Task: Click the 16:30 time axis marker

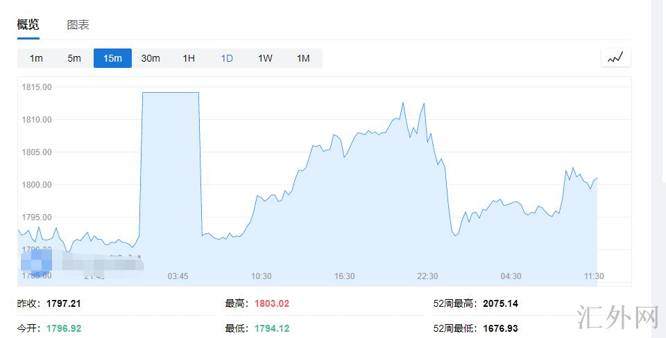Action: 344,276
